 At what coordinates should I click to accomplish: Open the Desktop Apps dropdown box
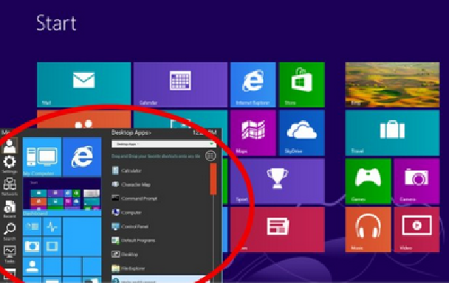[163, 144]
